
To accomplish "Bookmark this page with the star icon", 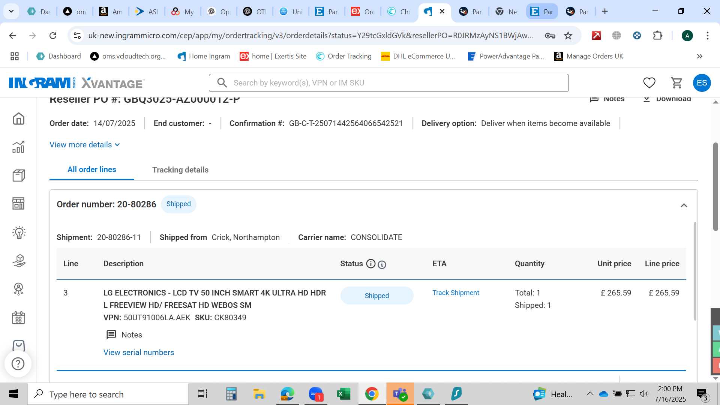I will [568, 36].
